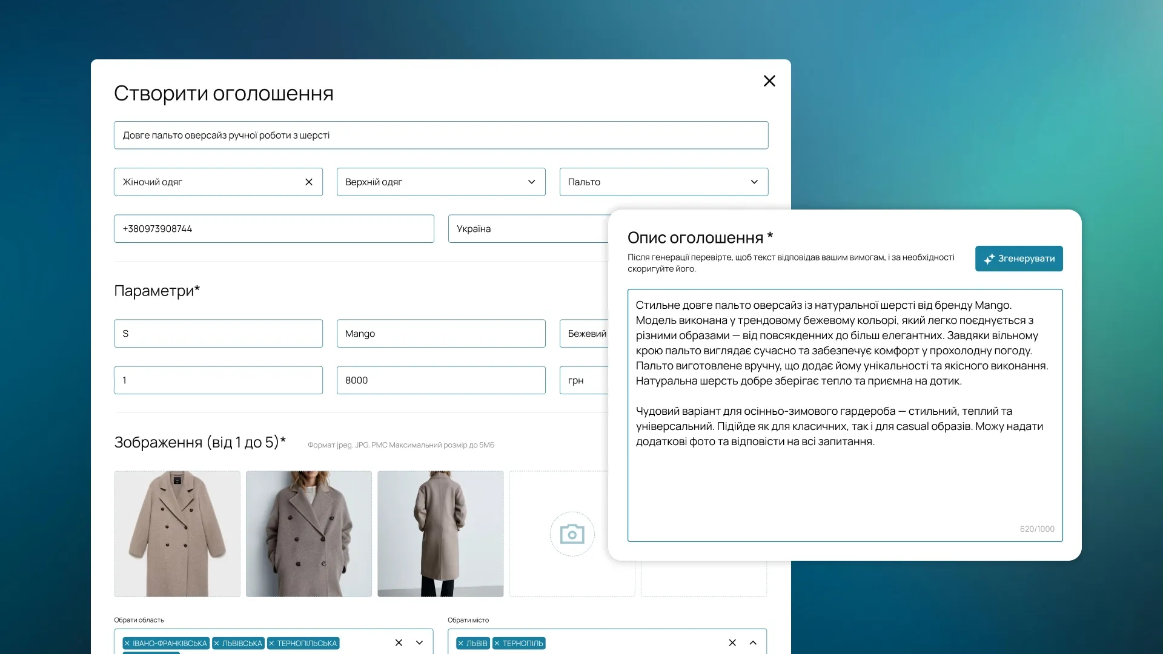Click the camera icon to add photo
This screenshot has width=1163, height=654.
click(572, 534)
